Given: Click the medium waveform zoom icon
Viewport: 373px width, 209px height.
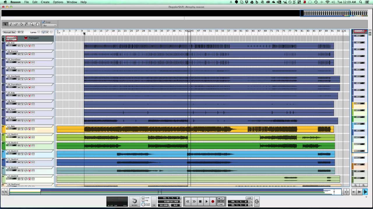Looking at the screenshot, I should pyautogui.click(x=359, y=192).
